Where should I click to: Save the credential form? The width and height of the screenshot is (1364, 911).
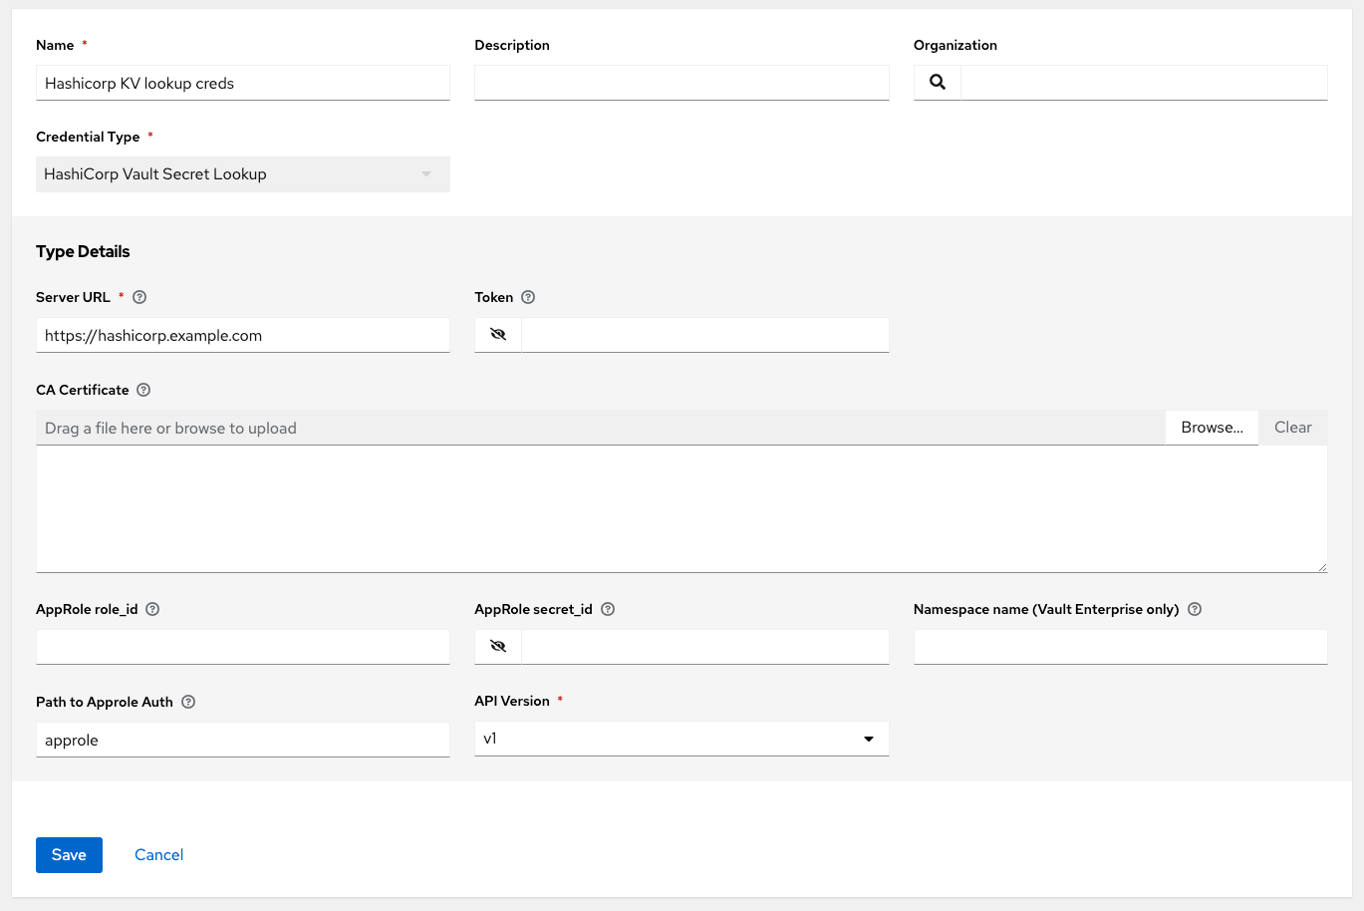69,855
